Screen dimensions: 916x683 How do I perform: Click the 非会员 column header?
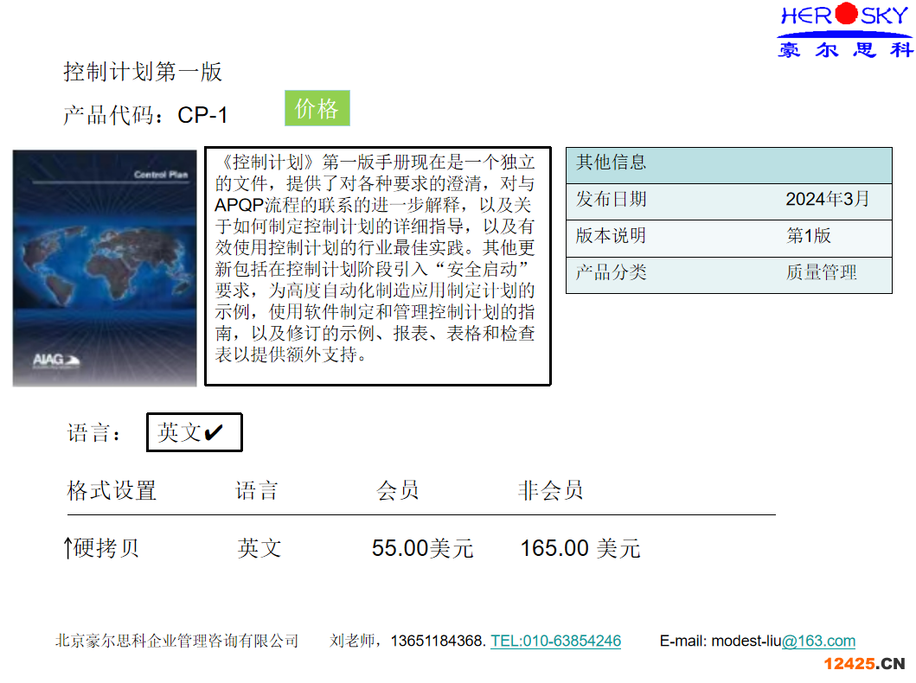(550, 490)
